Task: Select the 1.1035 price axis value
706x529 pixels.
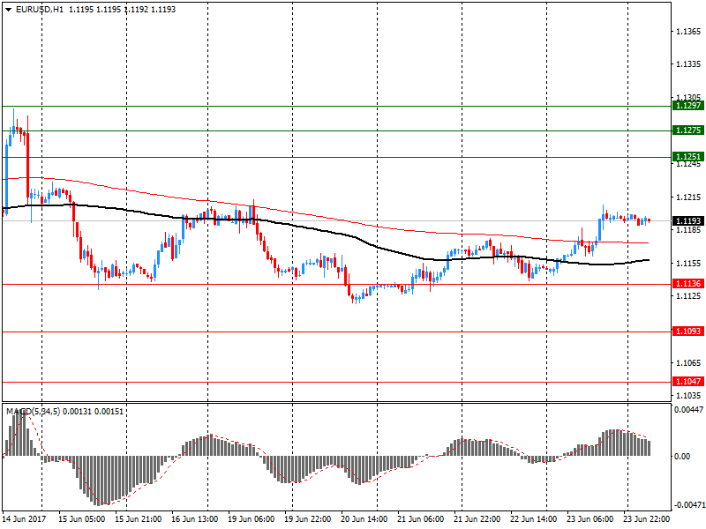Action: pos(688,395)
